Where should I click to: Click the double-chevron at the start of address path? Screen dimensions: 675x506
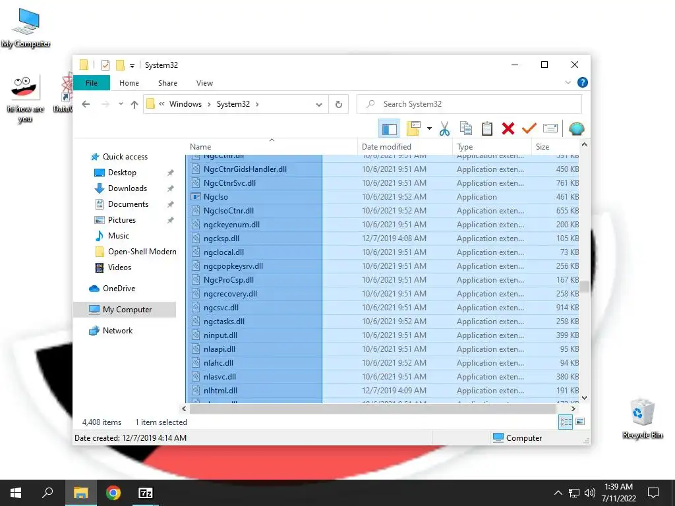point(162,104)
